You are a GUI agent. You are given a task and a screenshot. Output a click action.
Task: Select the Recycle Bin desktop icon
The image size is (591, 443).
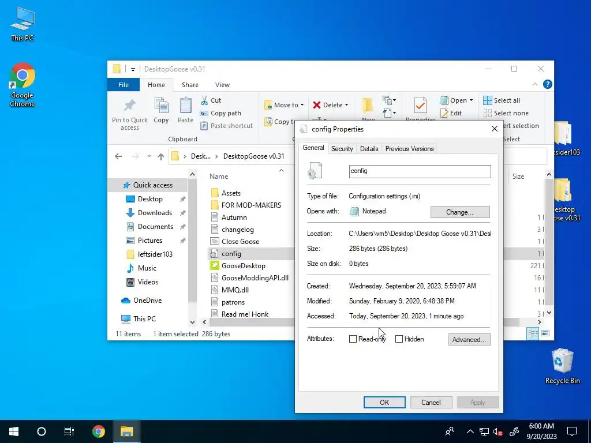(562, 366)
